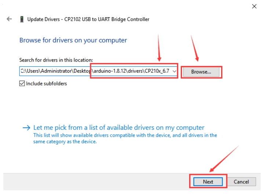Click the description text about compatible drivers list
The image size is (264, 194).
(x=125, y=138)
